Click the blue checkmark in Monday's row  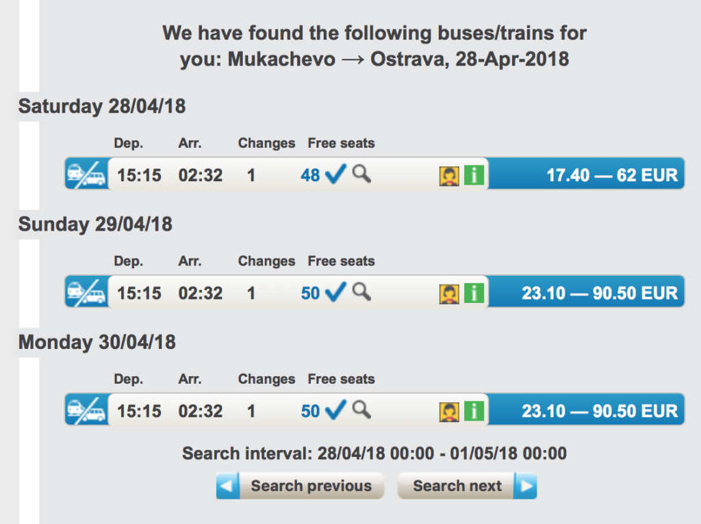[x=335, y=410]
